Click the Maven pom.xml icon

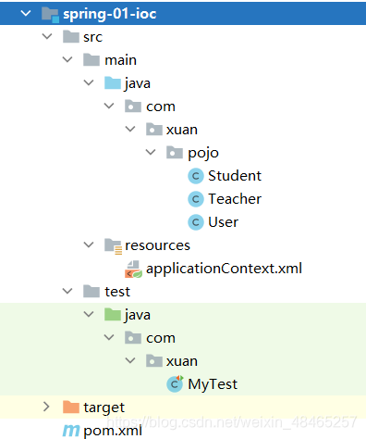pyautogui.click(x=71, y=431)
